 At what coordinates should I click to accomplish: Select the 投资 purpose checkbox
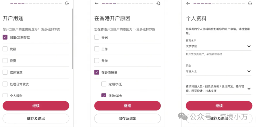tap(5, 61)
